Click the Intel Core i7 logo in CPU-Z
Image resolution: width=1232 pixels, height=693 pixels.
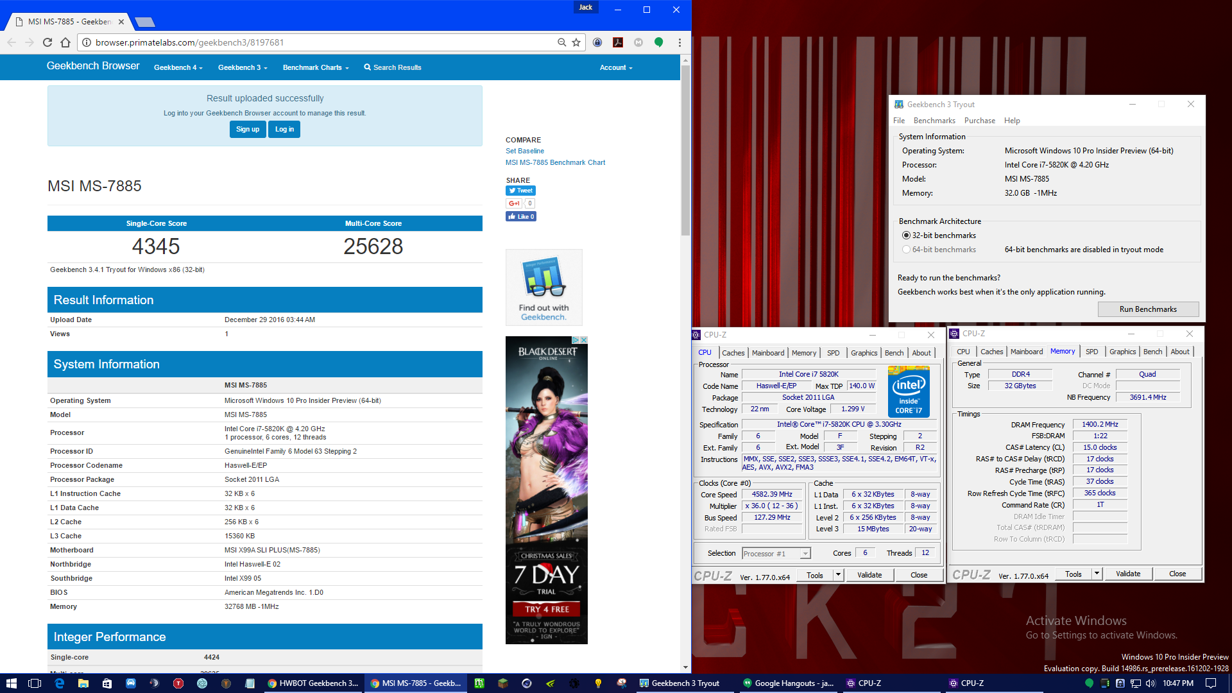tap(909, 391)
